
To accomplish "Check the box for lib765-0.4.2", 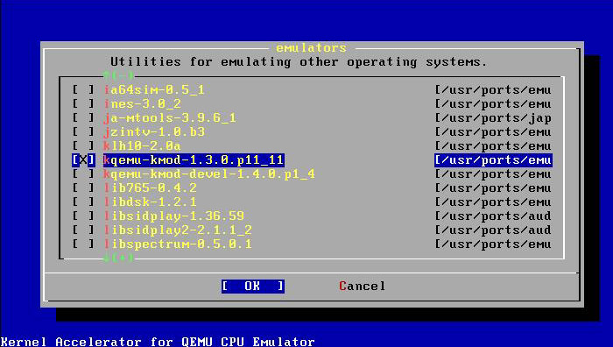I will click(83, 188).
